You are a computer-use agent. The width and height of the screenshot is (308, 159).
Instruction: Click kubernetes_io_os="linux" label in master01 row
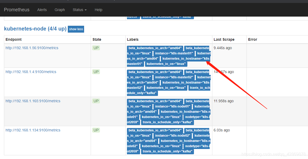tap(166, 64)
